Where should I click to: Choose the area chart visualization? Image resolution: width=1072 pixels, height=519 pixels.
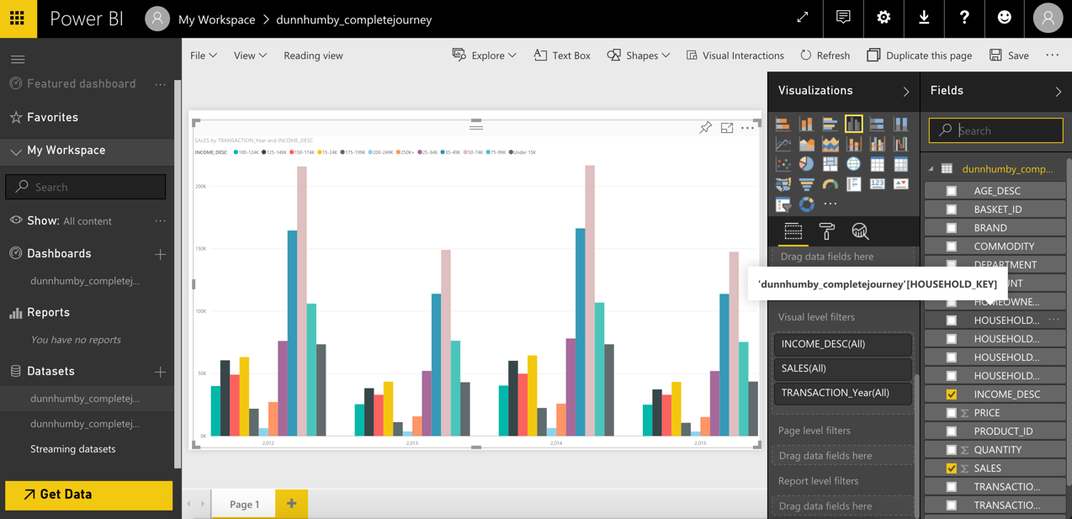tap(807, 144)
